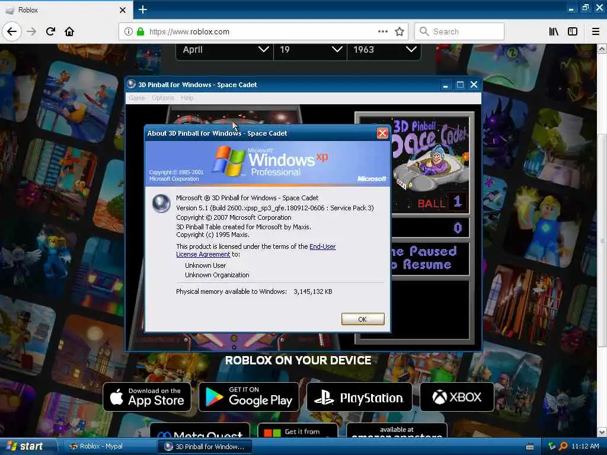Switch to 3D Pinball taskbar button

click(x=205, y=447)
